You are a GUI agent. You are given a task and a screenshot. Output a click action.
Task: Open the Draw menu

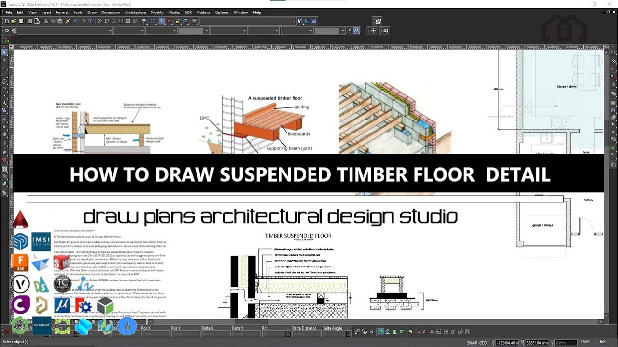pyautogui.click(x=92, y=13)
